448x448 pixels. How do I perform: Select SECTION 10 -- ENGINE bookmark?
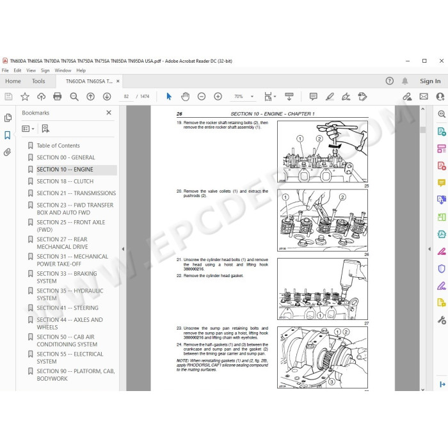point(65,170)
